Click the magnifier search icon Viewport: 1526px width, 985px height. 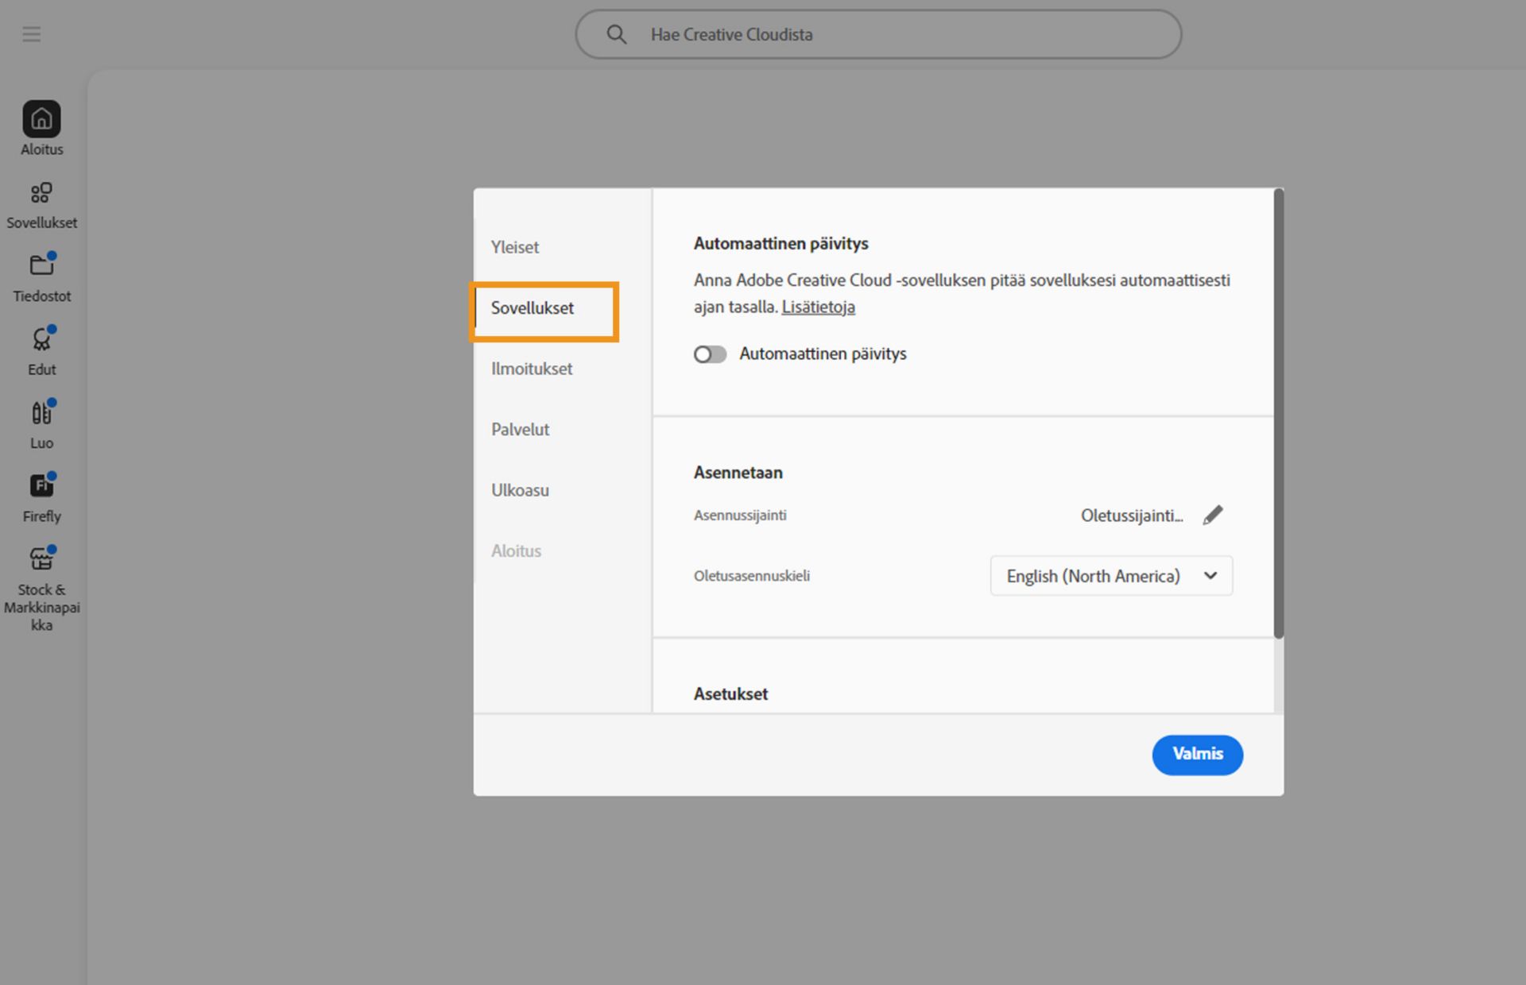coord(616,34)
